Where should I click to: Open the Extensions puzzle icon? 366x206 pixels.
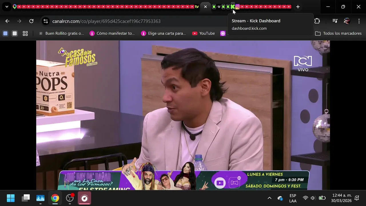click(x=317, y=21)
